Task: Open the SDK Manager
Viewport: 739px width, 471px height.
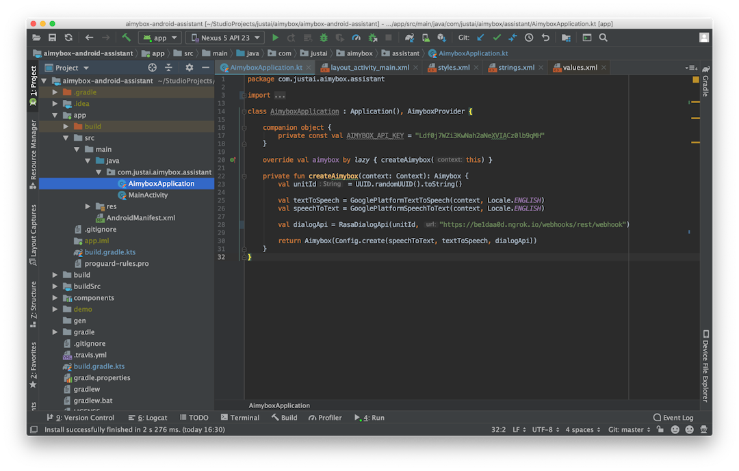Action: click(442, 38)
